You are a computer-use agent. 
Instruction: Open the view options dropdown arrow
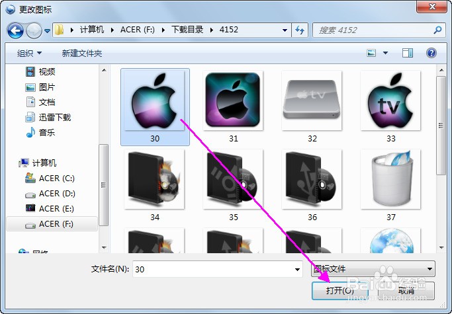pos(385,53)
